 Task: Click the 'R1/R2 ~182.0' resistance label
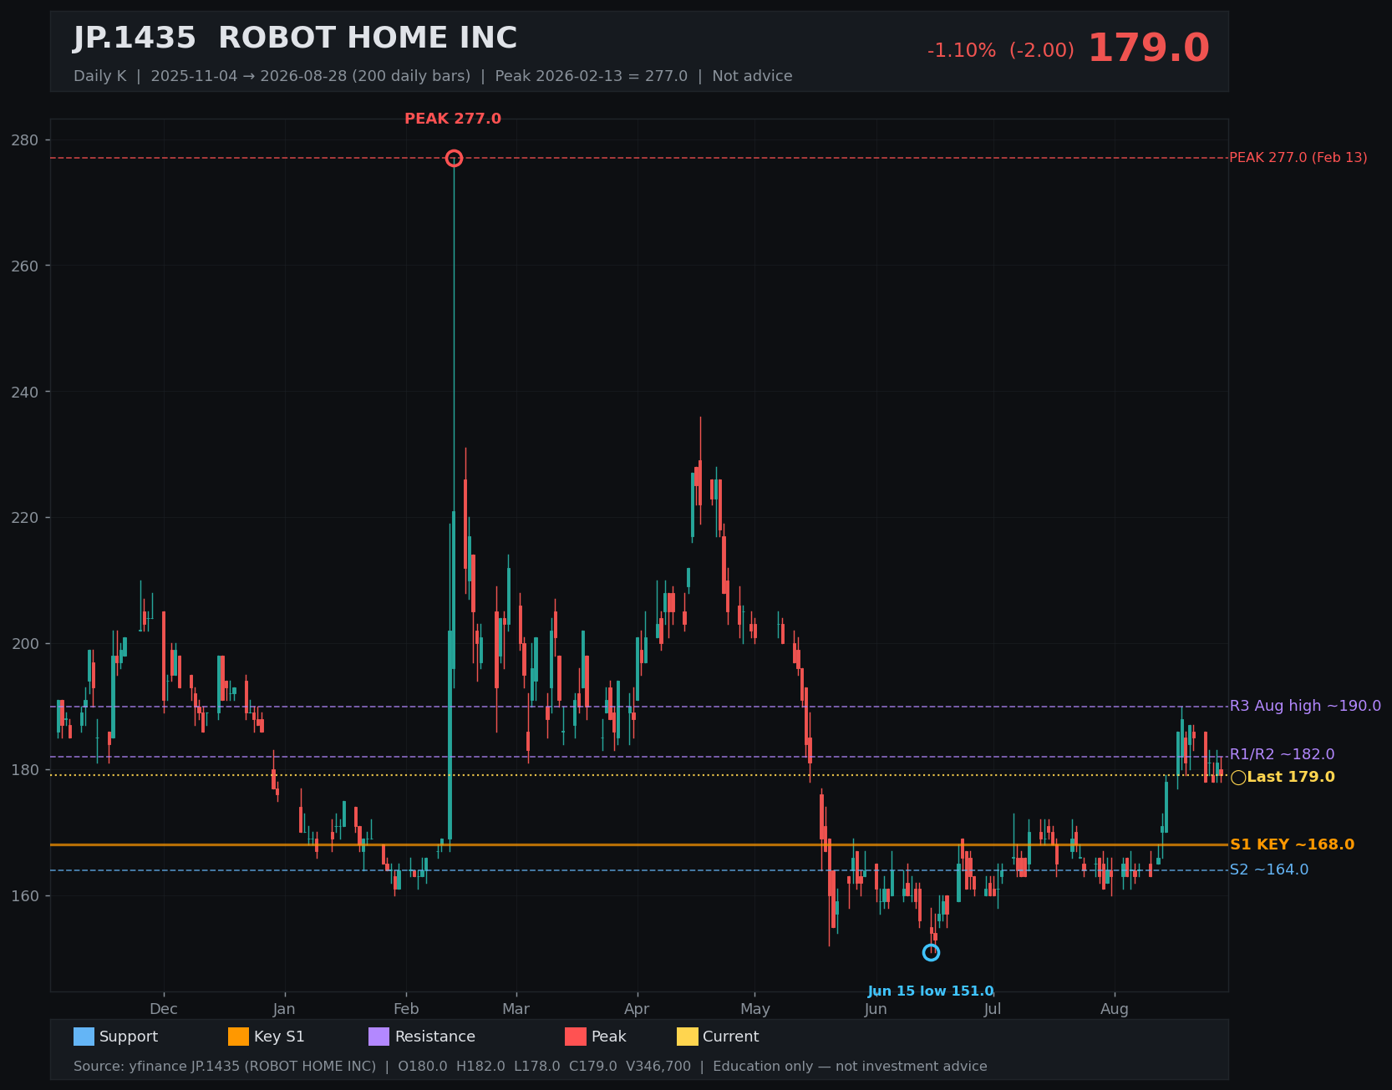(1283, 754)
